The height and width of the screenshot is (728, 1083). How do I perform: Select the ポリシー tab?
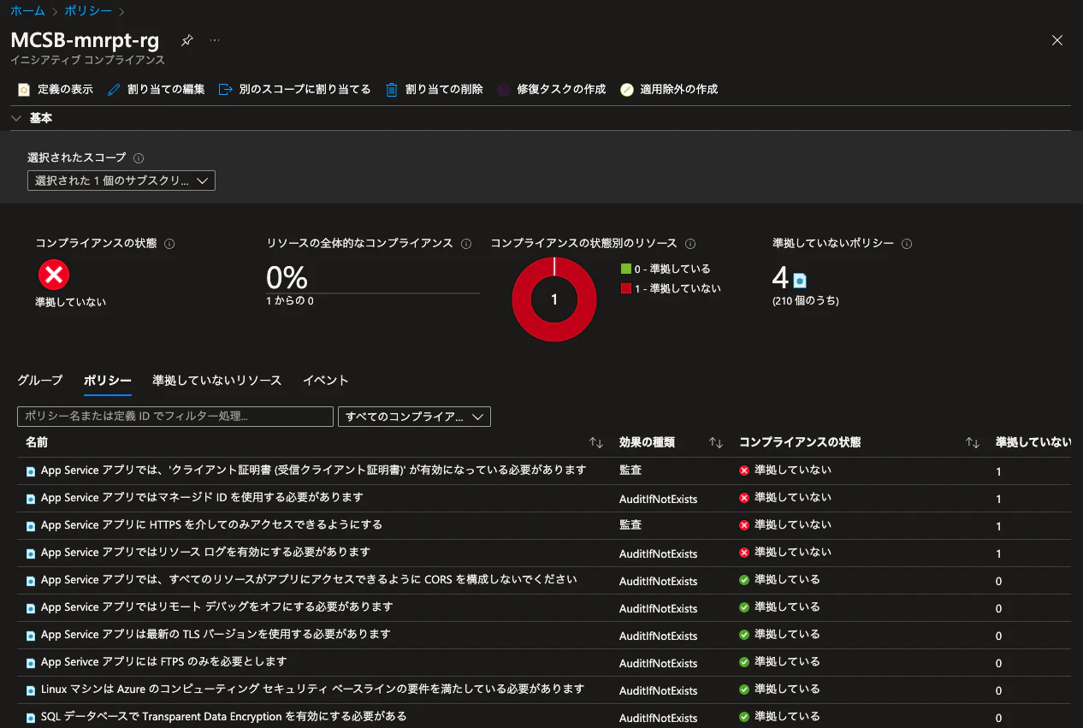pos(108,380)
